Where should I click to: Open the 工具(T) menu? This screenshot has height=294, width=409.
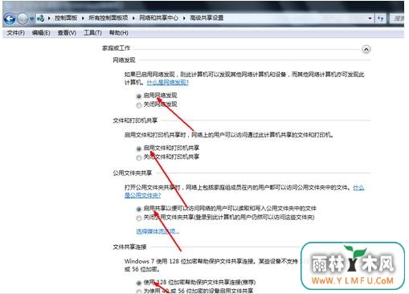click(92, 33)
